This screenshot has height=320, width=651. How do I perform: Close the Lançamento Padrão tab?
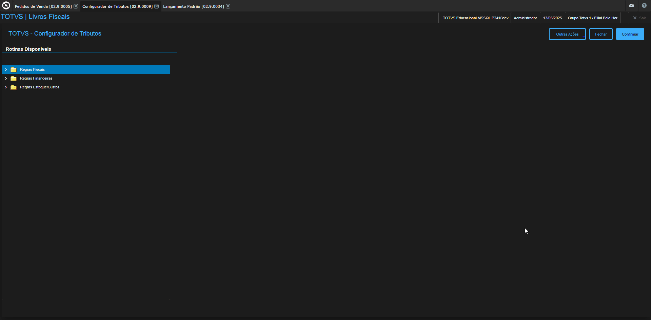(x=228, y=6)
